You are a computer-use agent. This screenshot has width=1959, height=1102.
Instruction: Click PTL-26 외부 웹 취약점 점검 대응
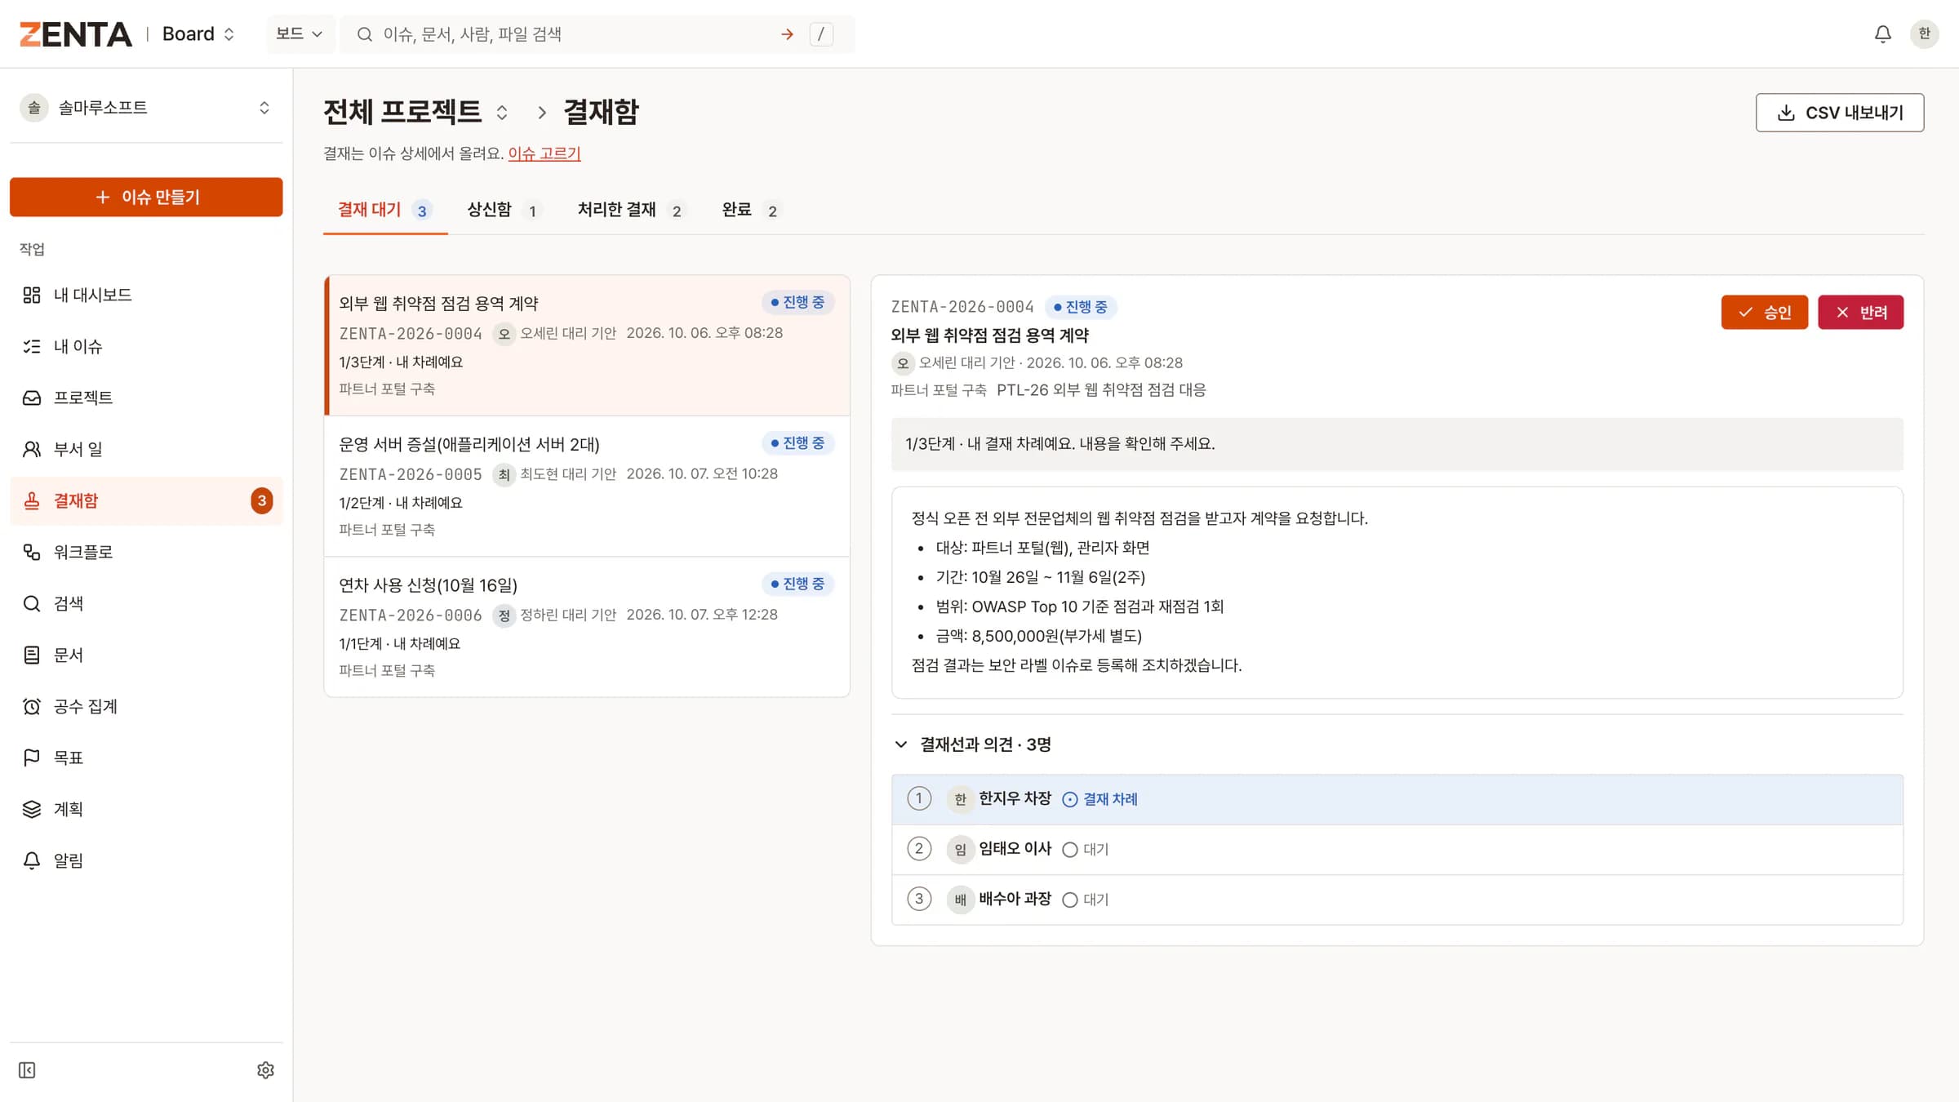(x=1101, y=390)
